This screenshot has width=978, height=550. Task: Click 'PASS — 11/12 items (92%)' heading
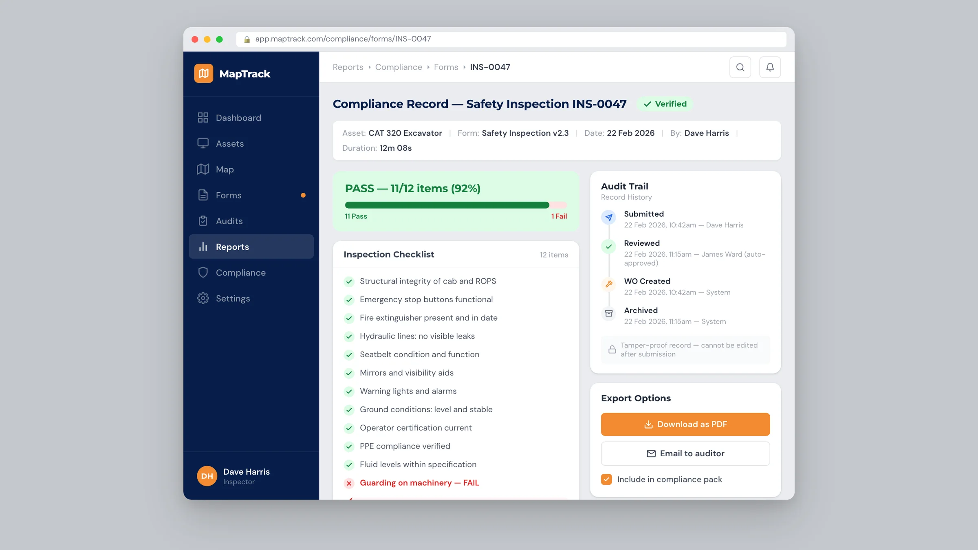pos(412,189)
